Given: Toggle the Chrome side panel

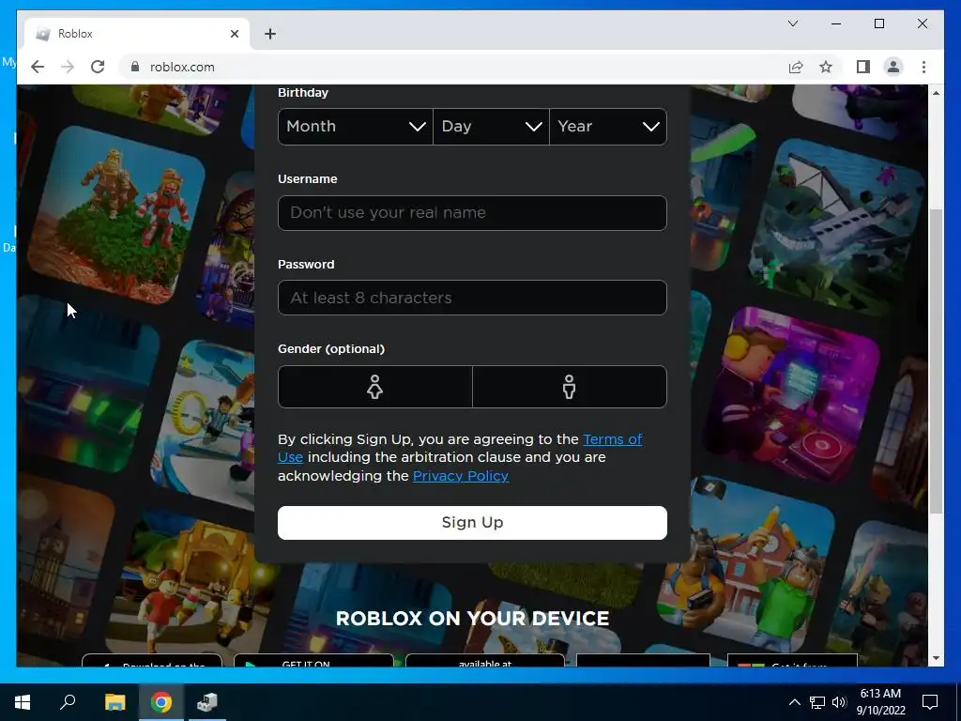Looking at the screenshot, I should click(863, 67).
